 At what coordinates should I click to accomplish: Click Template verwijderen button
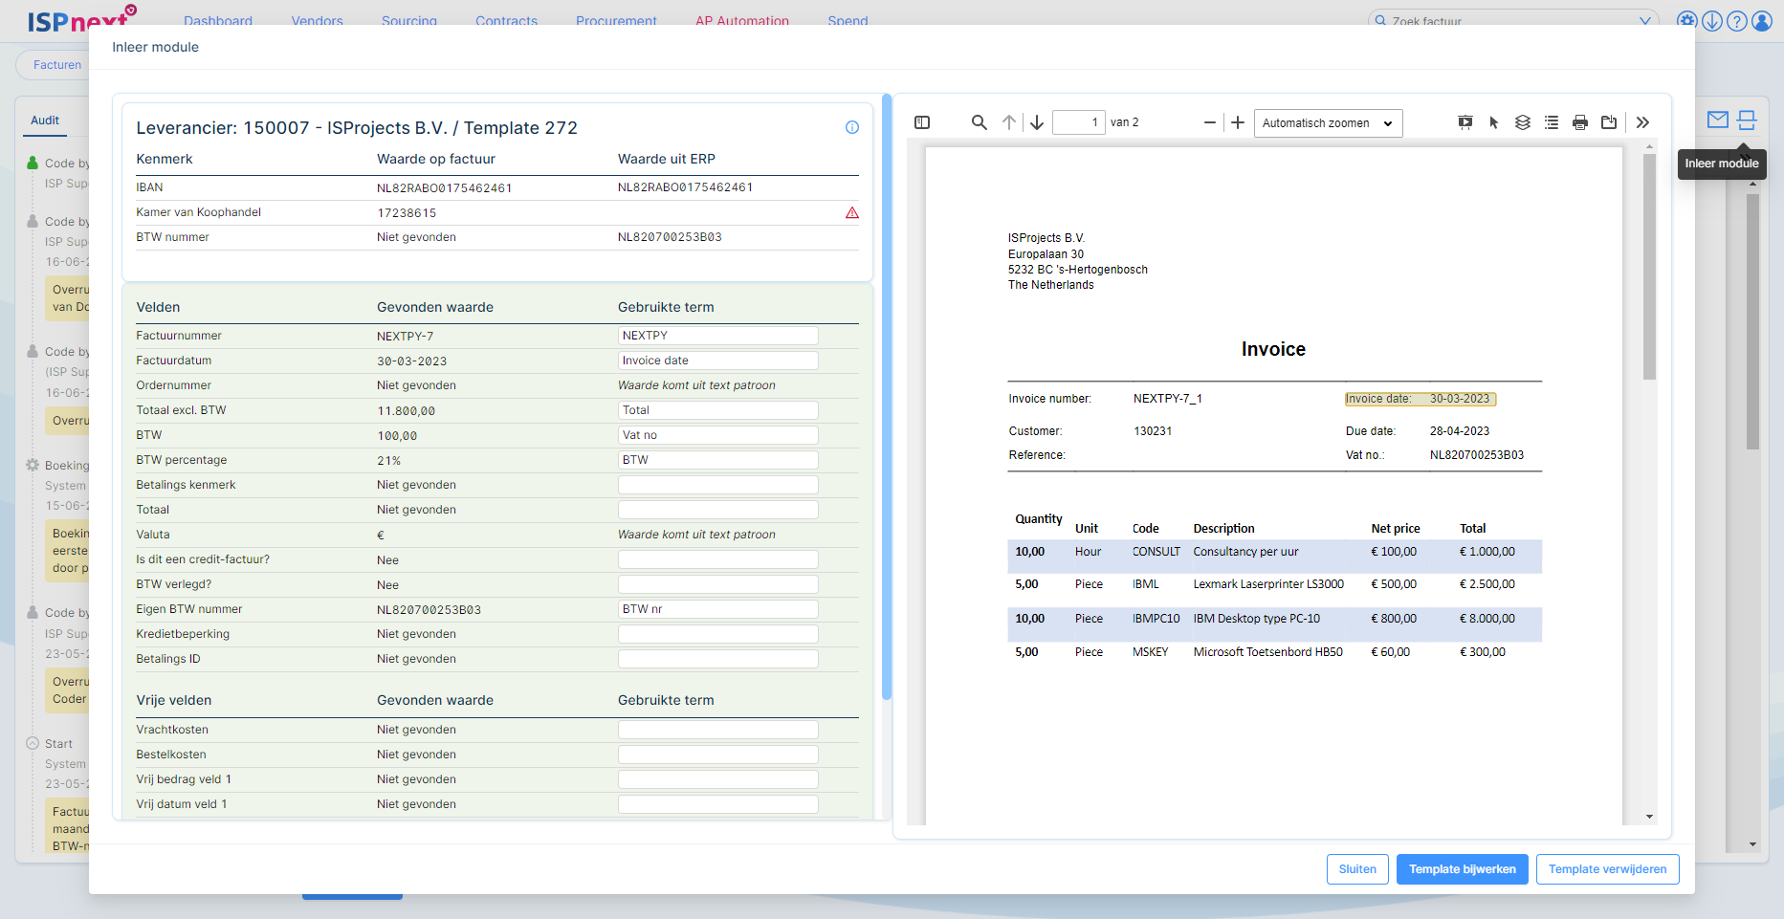[1607, 869]
